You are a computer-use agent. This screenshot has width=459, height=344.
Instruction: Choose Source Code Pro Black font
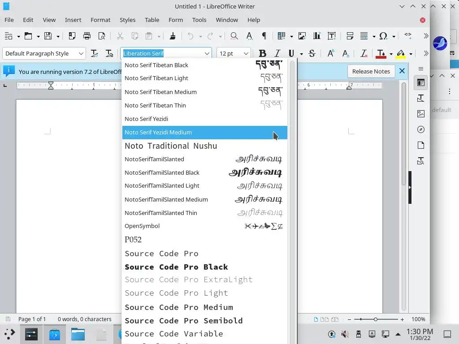point(204,267)
